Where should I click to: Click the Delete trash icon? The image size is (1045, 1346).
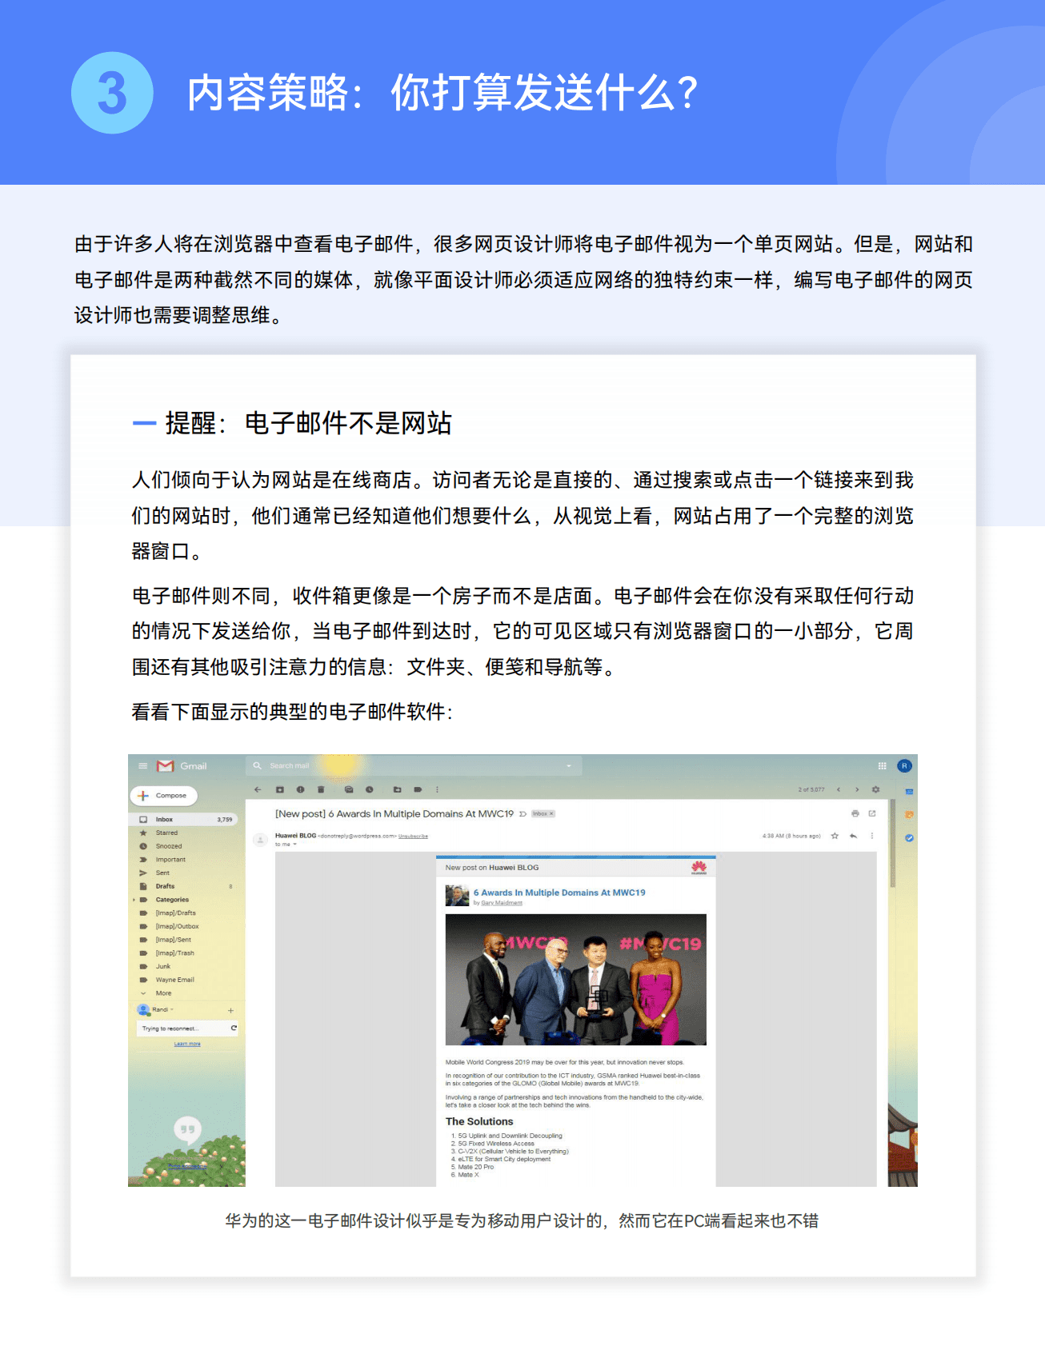[x=321, y=789]
